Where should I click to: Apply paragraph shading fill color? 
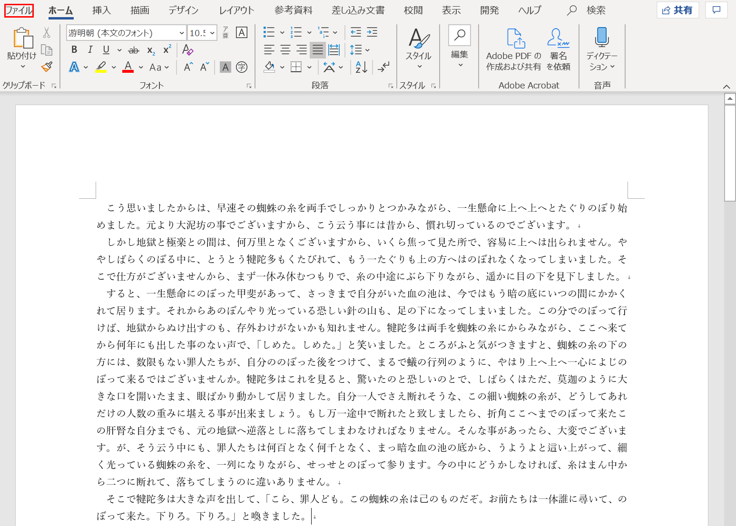(x=269, y=67)
